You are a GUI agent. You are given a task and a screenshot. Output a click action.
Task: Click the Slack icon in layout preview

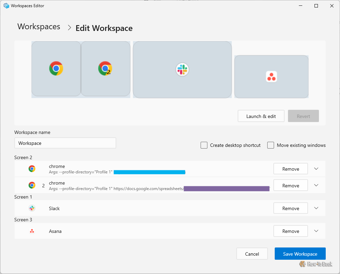click(x=182, y=70)
